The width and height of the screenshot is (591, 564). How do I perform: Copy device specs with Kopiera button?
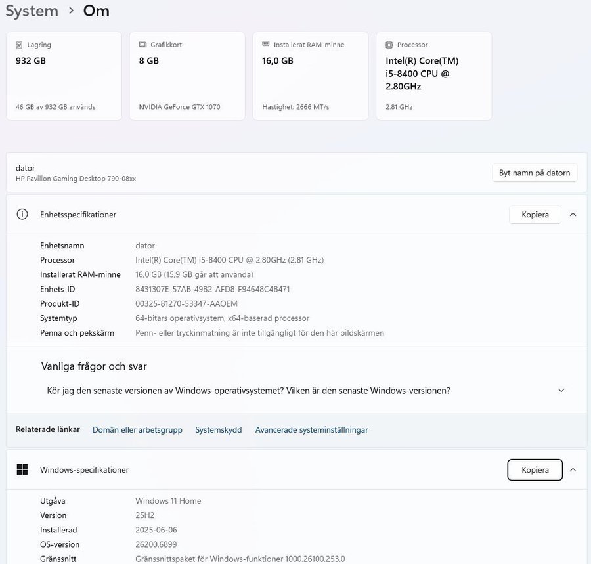point(535,215)
